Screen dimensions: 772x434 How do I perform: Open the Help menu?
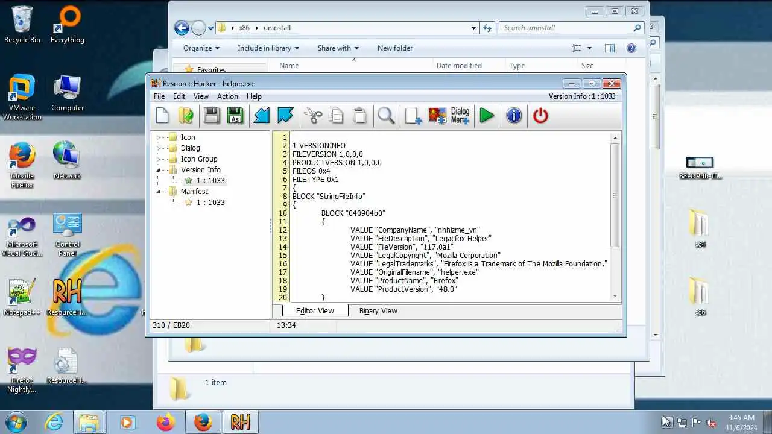click(x=254, y=96)
